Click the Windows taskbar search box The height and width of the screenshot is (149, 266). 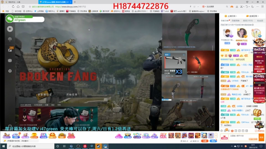[31, 146]
